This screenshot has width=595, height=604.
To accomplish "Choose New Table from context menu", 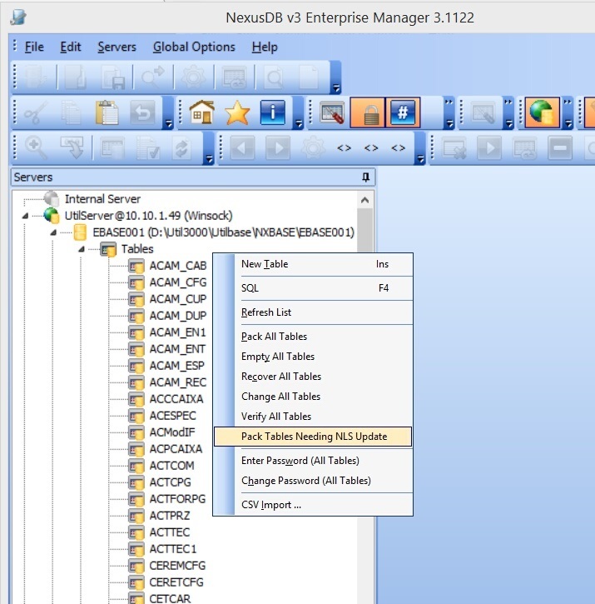I will tap(313, 264).
